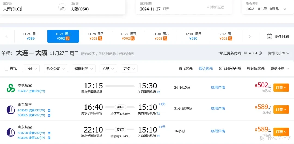Open the 起抵时间 time filter dropdown
294x144 pixels.
click(84, 68)
